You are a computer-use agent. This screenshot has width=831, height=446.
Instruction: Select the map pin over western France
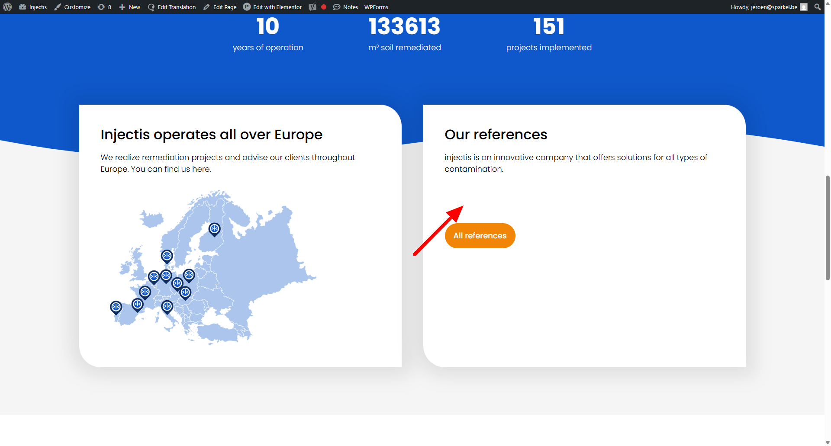click(145, 292)
